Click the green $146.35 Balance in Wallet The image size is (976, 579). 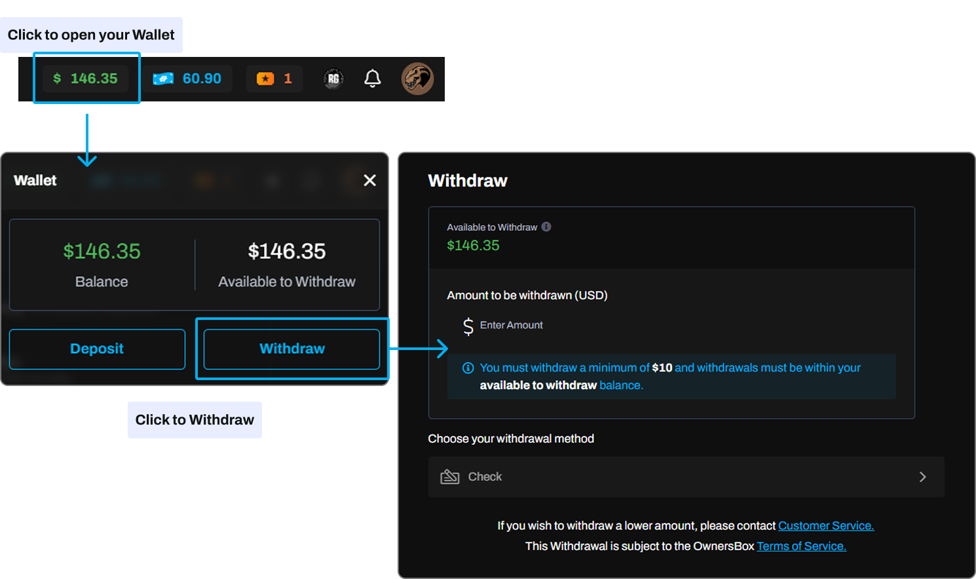click(x=102, y=251)
